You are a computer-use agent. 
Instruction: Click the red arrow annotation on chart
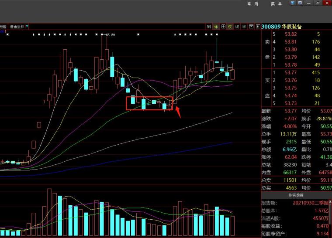point(177,112)
